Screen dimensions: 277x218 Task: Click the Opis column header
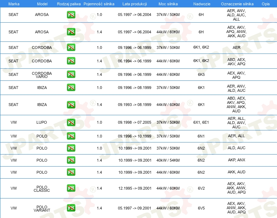tap(266, 4)
